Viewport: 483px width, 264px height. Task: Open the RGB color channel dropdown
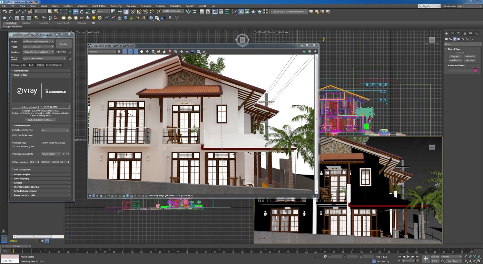click(102, 51)
